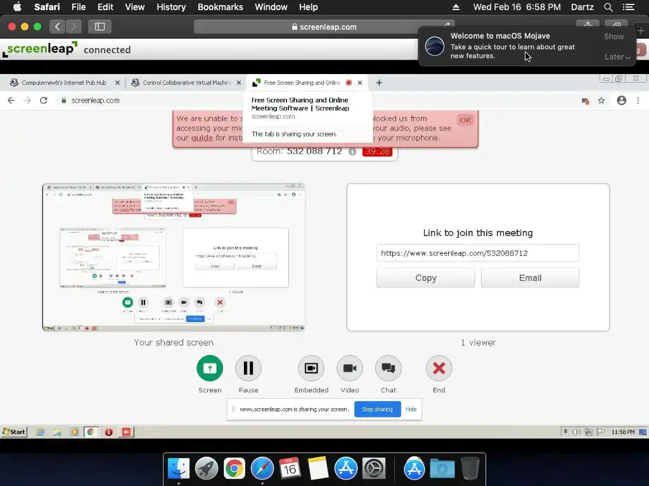Viewport: 649px width, 486px height.
Task: Open the Windows Start menu
Action: (x=14, y=432)
